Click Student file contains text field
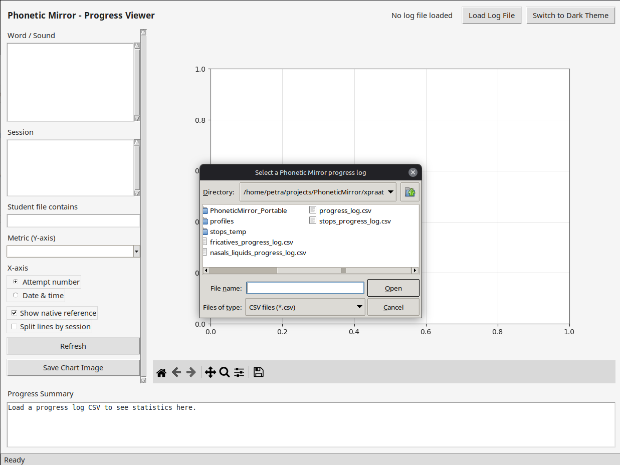This screenshot has height=465, width=620. click(73, 221)
